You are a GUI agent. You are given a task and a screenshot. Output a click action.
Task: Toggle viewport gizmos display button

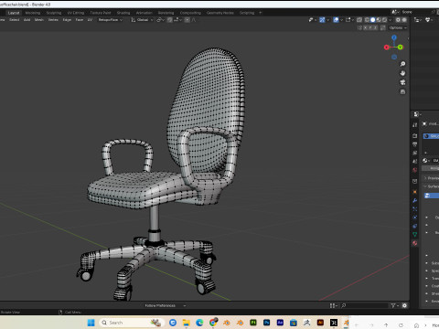322,20
